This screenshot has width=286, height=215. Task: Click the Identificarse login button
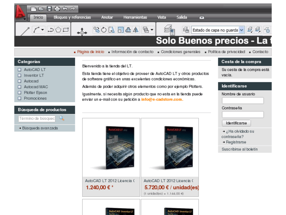coord(236,123)
